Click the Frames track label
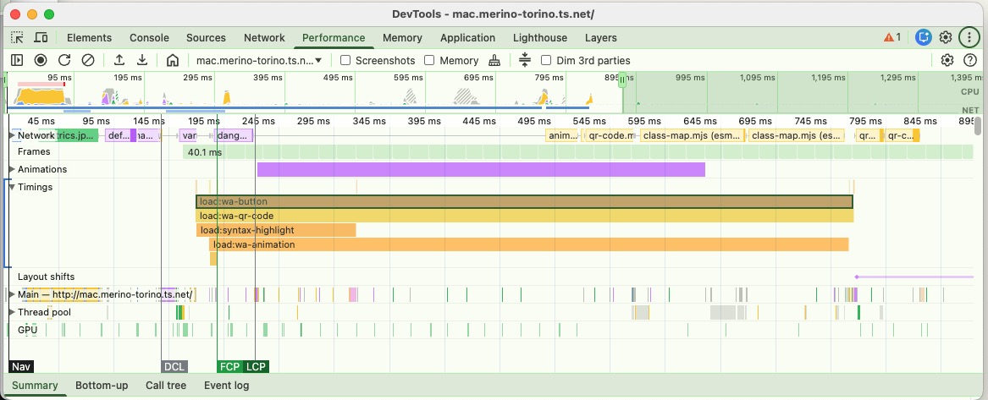 coord(34,151)
